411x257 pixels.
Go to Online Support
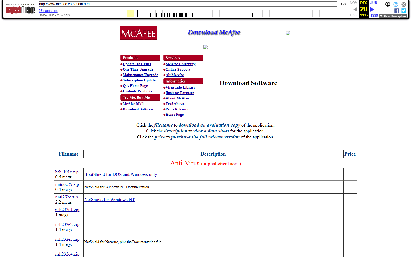[178, 69]
